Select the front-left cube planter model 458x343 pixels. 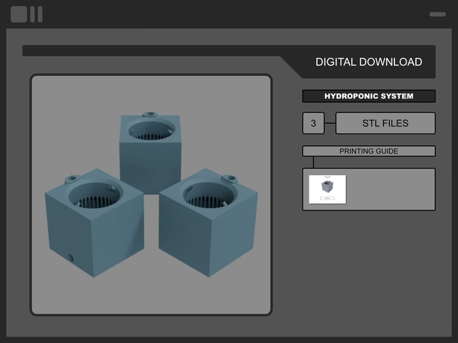tap(94, 223)
